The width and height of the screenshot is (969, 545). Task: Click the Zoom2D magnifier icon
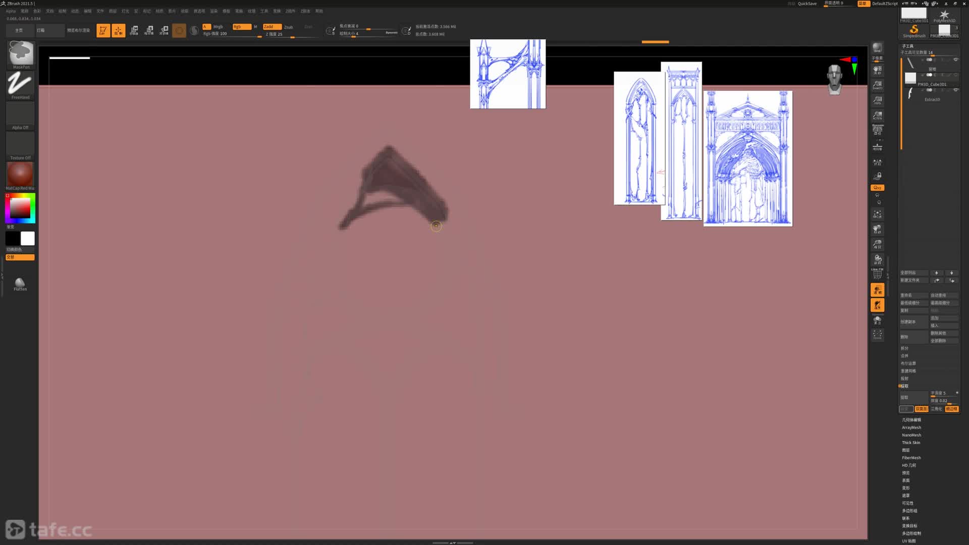878,85
